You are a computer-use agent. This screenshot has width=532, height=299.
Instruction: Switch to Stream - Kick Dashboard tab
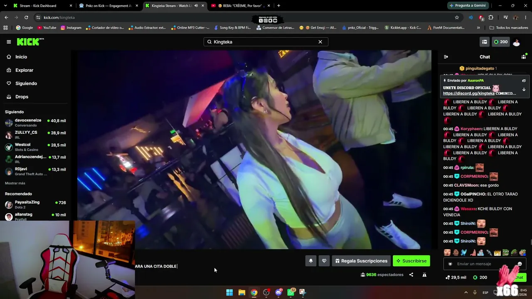pos(42,6)
